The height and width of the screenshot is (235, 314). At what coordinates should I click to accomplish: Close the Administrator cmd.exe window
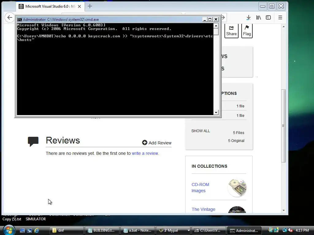(x=216, y=19)
